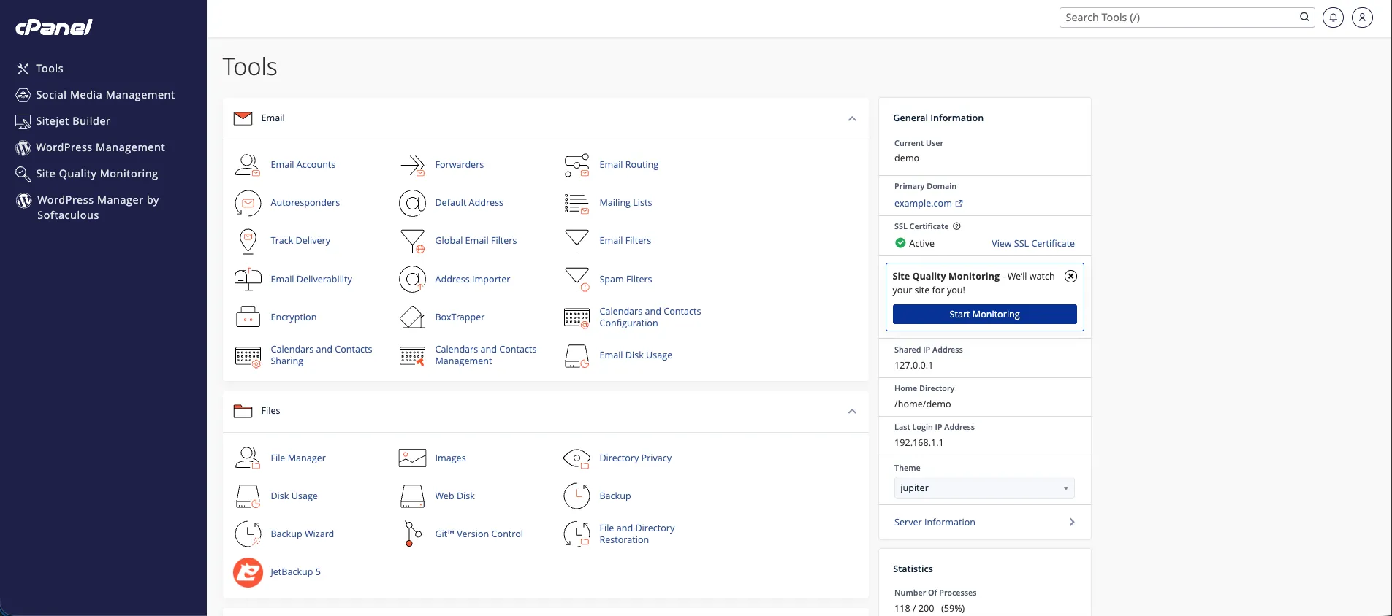Open the Track Delivery icon
The image size is (1392, 616).
pyautogui.click(x=248, y=241)
